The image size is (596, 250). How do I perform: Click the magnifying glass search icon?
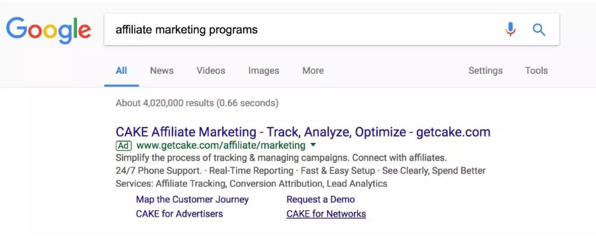point(539,29)
